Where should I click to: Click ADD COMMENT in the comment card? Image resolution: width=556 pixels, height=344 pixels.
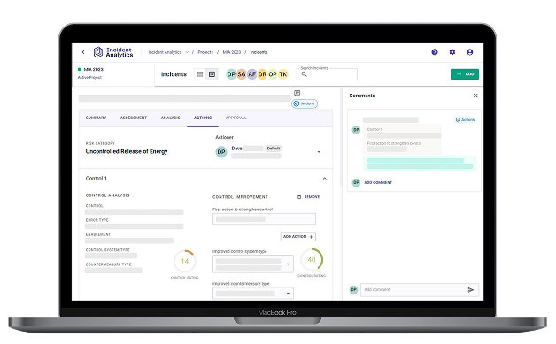coord(378,183)
